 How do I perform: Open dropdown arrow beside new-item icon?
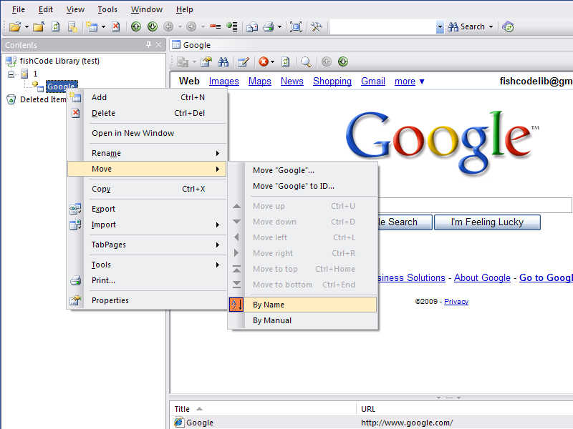(103, 26)
